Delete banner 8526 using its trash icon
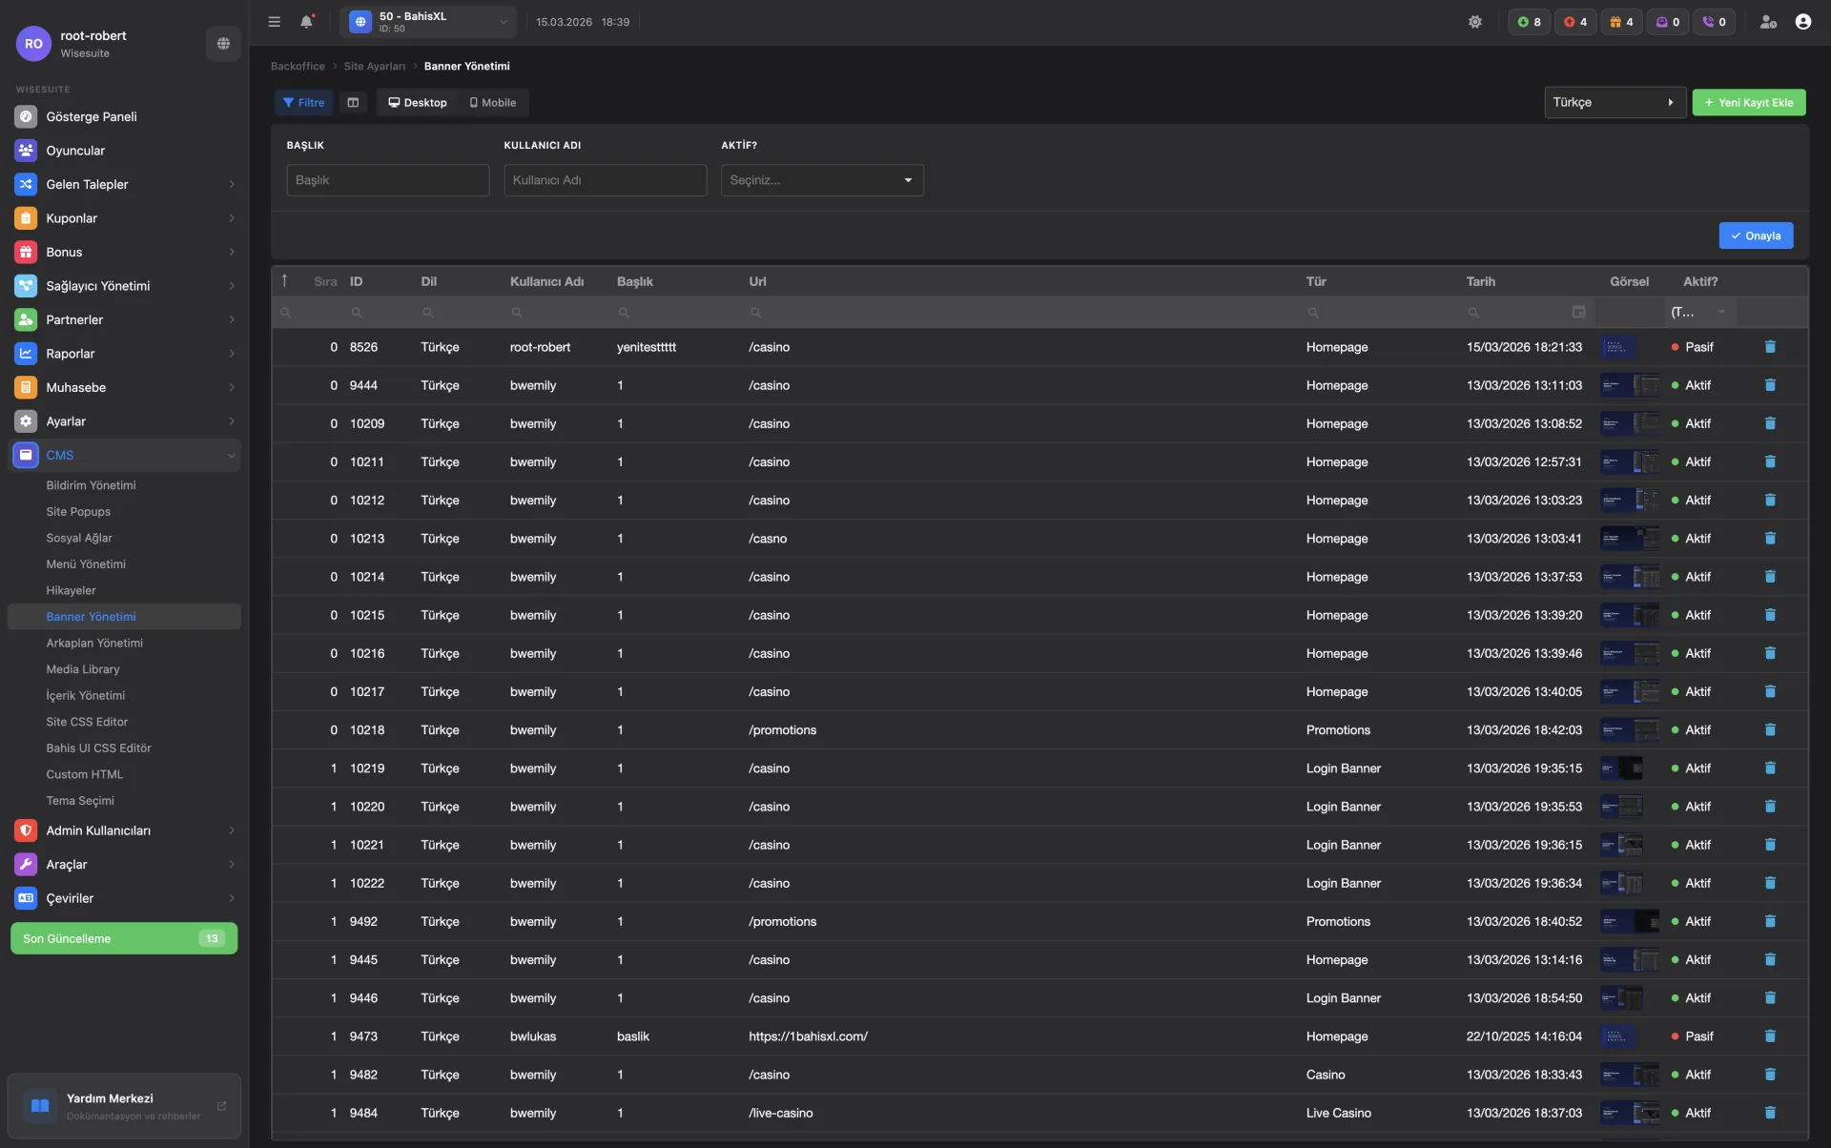This screenshot has width=1831, height=1148. (x=1771, y=346)
